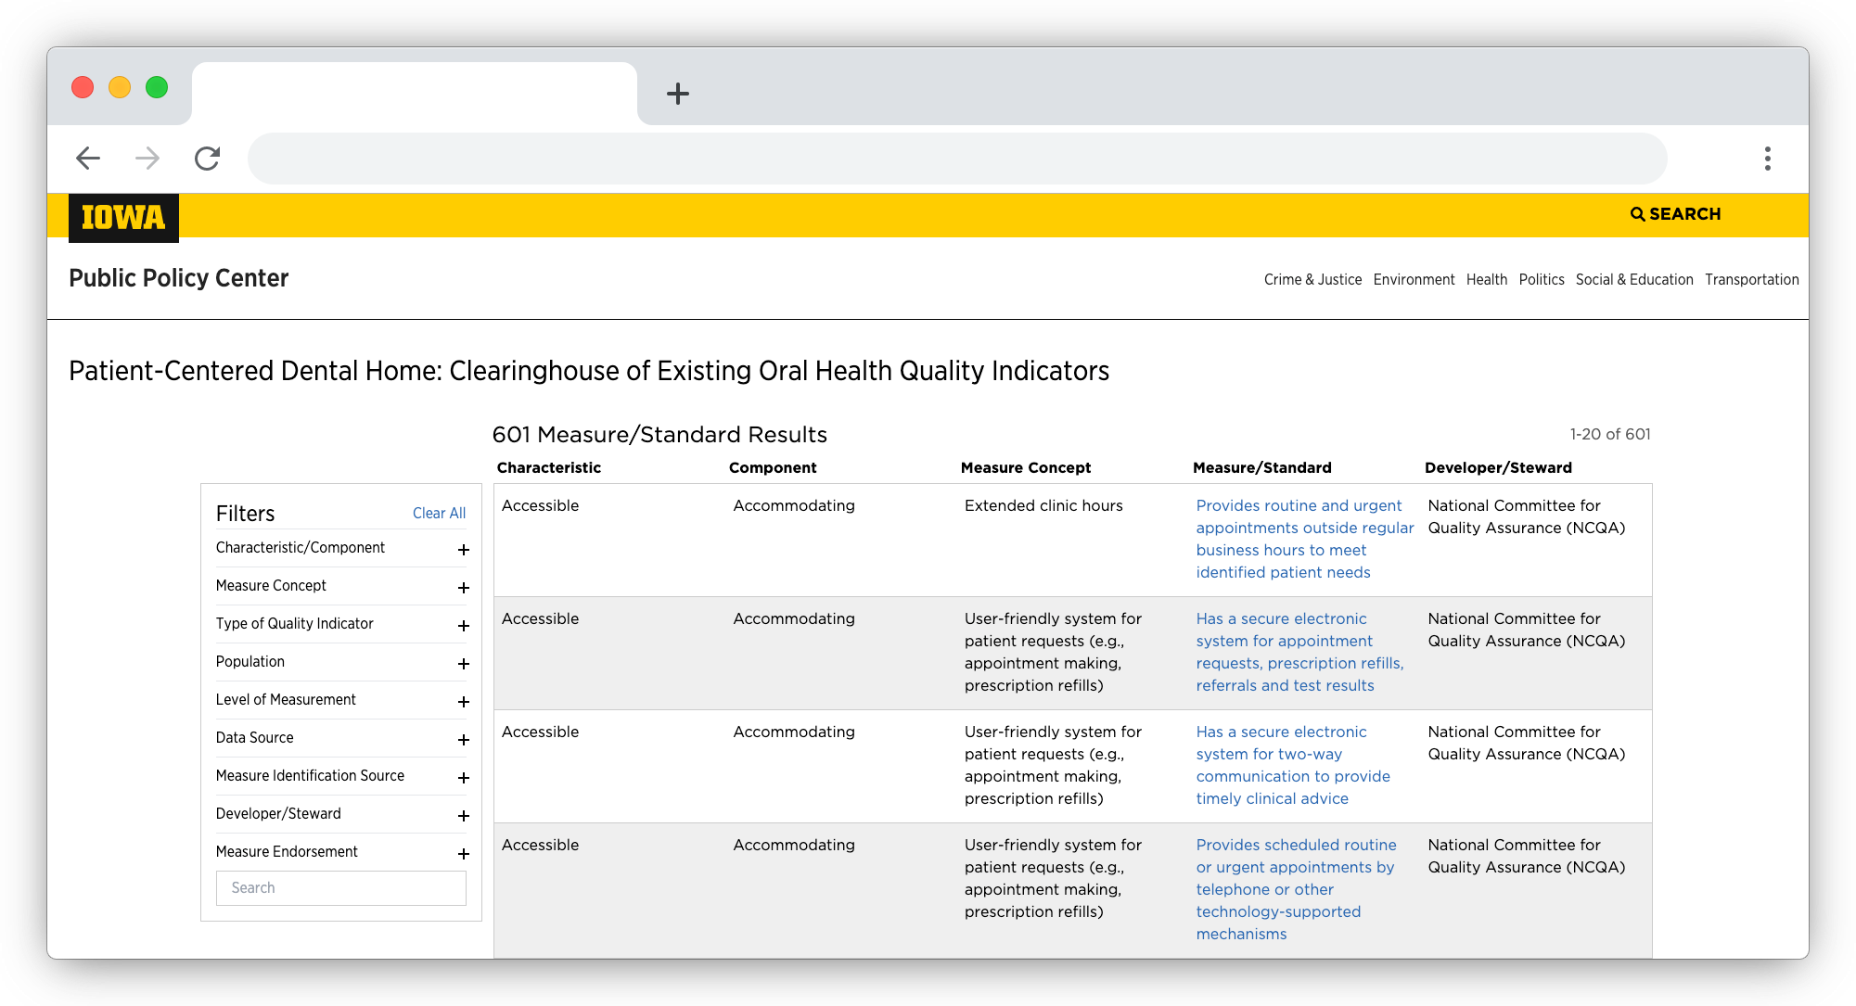Click the Measure/Standard column header
Image resolution: width=1856 pixels, height=1006 pixels.
[1262, 468]
